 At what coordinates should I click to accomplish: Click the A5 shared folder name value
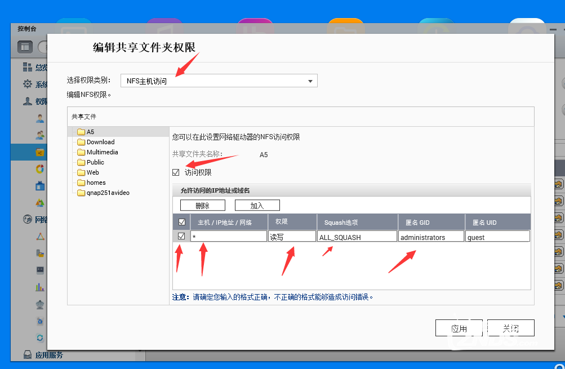point(264,154)
